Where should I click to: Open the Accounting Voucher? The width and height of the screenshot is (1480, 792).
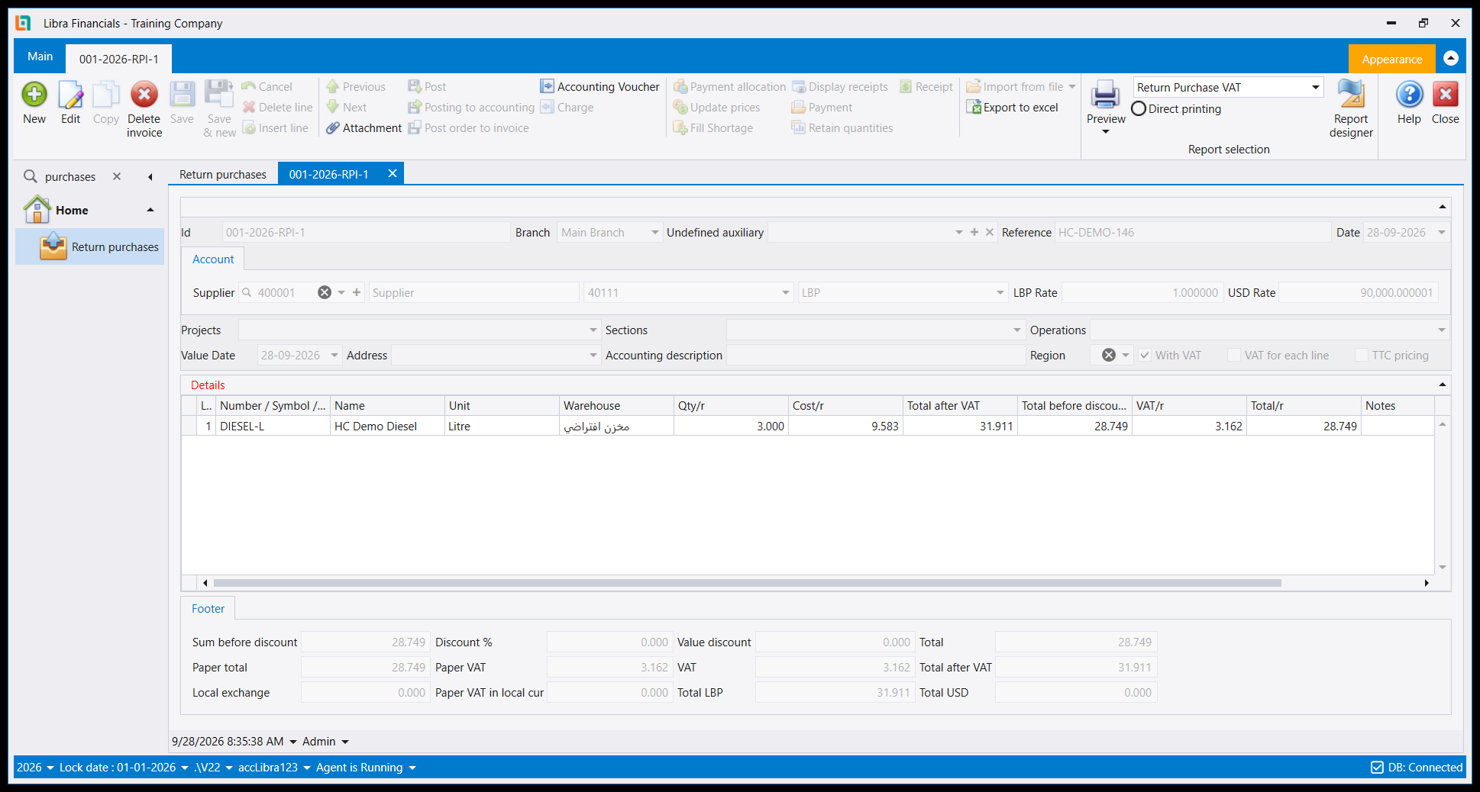(x=599, y=87)
